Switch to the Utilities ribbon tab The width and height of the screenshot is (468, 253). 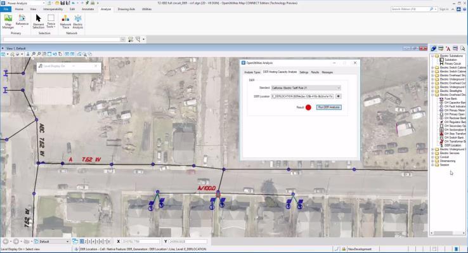pos(146,10)
